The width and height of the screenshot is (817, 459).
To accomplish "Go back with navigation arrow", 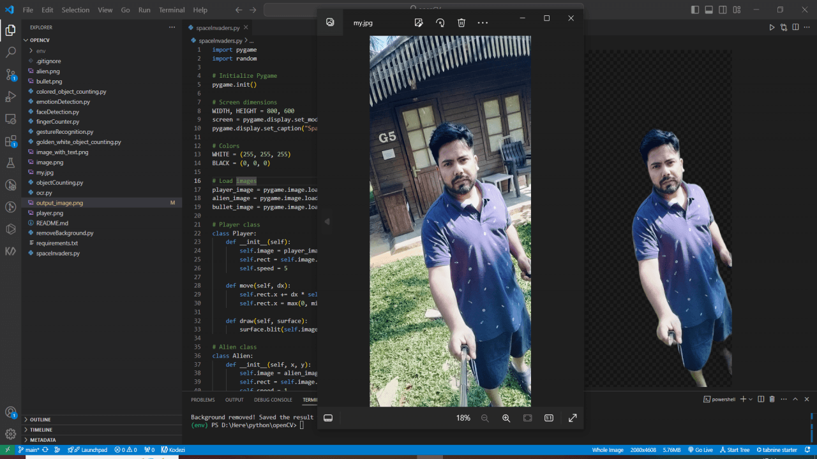I will (239, 10).
